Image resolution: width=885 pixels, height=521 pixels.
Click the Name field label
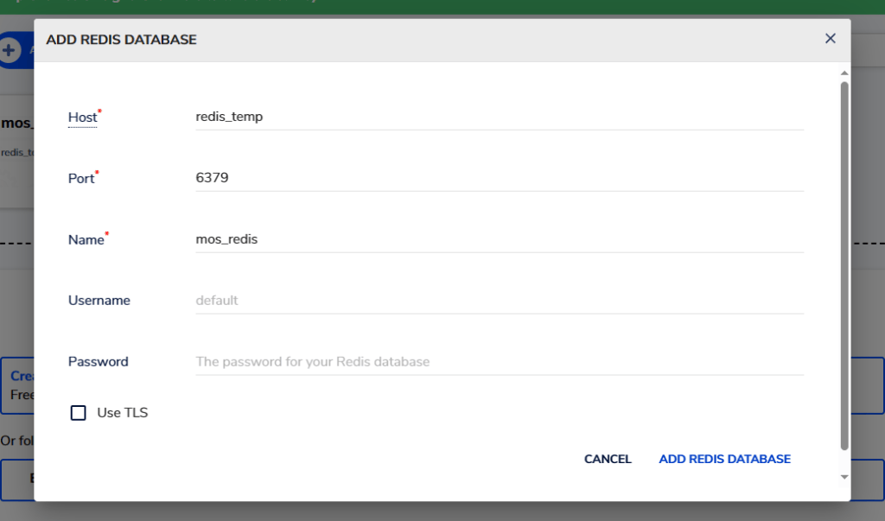86,240
